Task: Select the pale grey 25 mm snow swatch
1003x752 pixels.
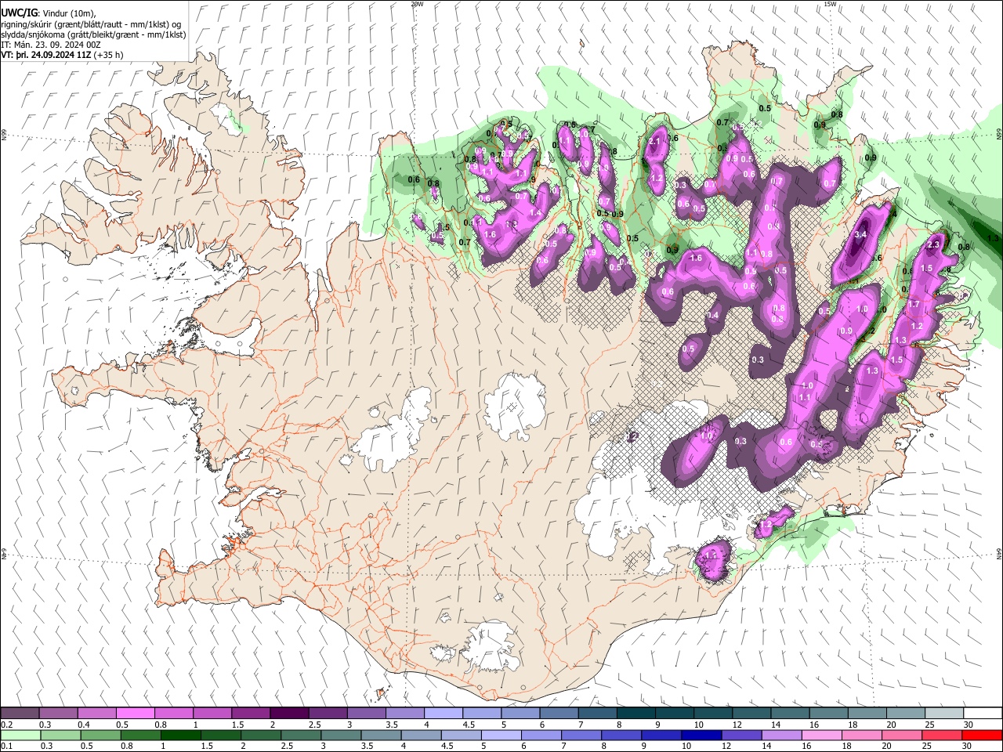Action: tap(943, 713)
